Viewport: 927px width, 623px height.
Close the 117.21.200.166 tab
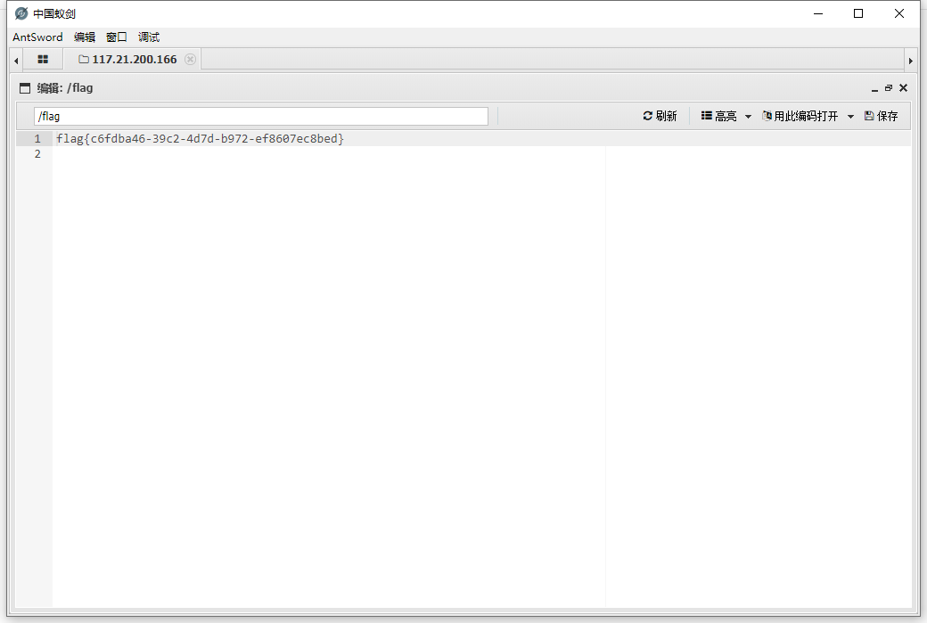(190, 59)
